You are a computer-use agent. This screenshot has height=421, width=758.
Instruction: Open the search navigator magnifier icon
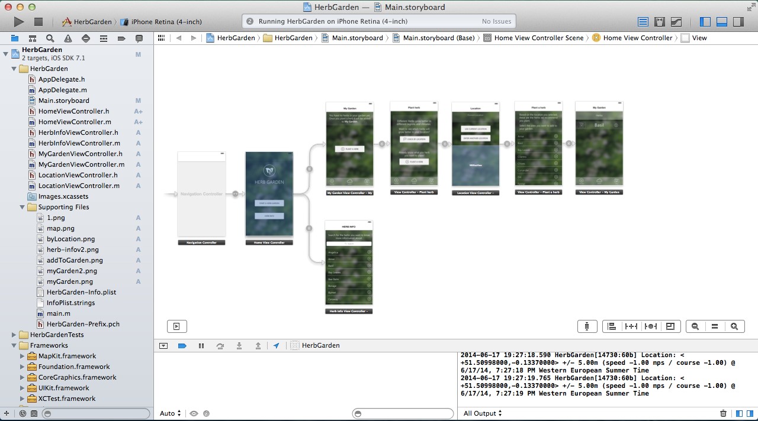[50, 38]
